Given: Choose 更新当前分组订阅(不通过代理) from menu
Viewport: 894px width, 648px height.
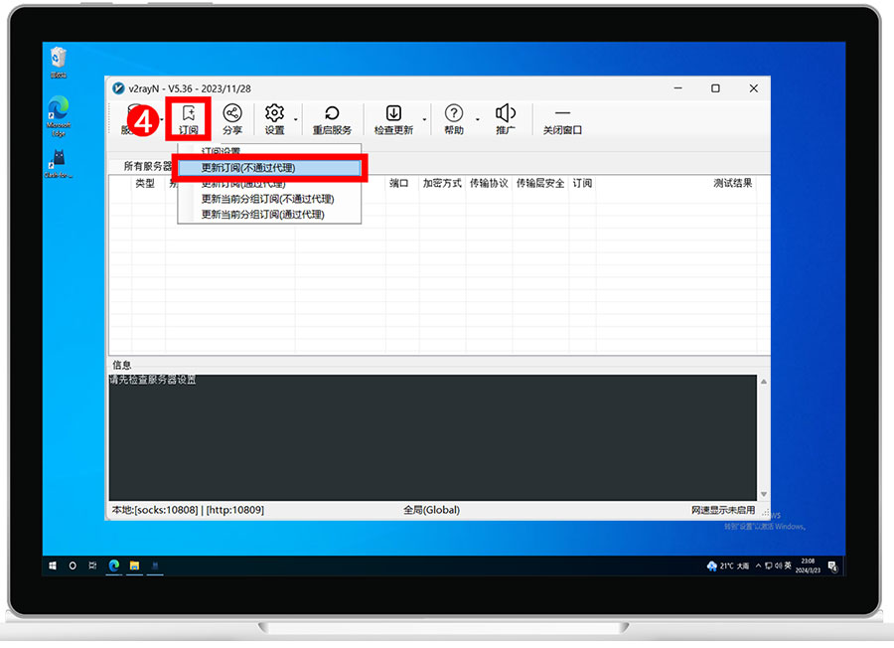Looking at the screenshot, I should tap(267, 199).
